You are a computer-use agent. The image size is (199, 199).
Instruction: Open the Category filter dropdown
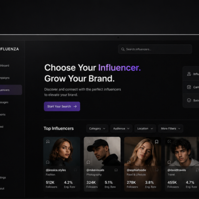[97, 128]
